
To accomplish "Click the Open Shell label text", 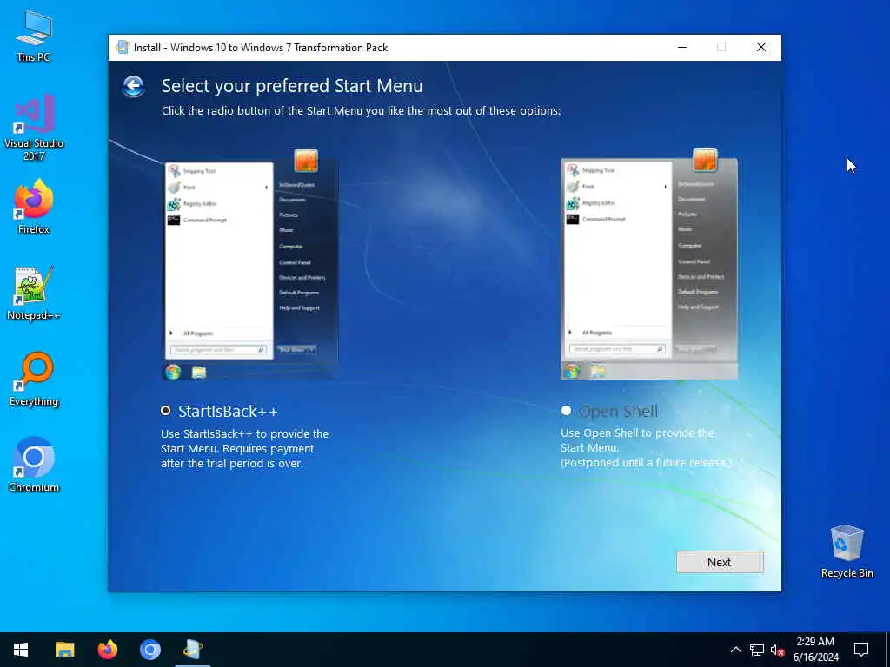I will (619, 411).
